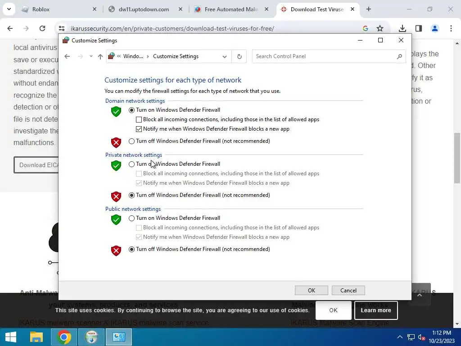Turn off firewall for Domain network

(132, 141)
